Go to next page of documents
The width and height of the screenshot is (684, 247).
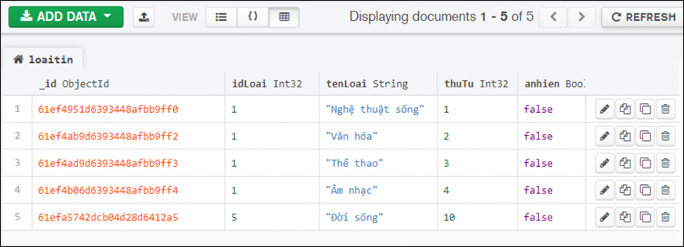(581, 17)
